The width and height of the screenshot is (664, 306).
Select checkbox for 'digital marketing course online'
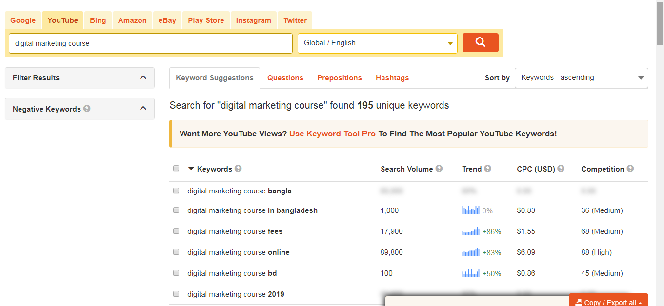coord(176,252)
